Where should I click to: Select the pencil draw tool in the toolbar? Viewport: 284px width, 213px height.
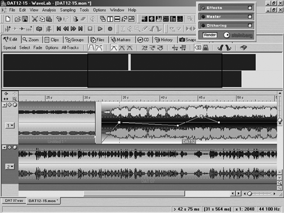145,29
